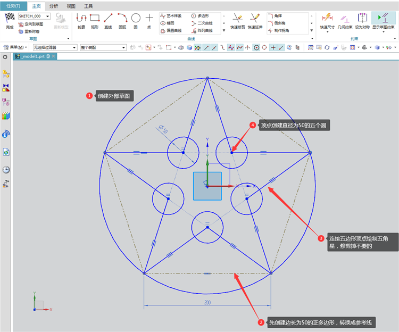The height and width of the screenshot is (332, 399).
Task: Click Make Symmetric (设为对称)
Action: (x=362, y=21)
